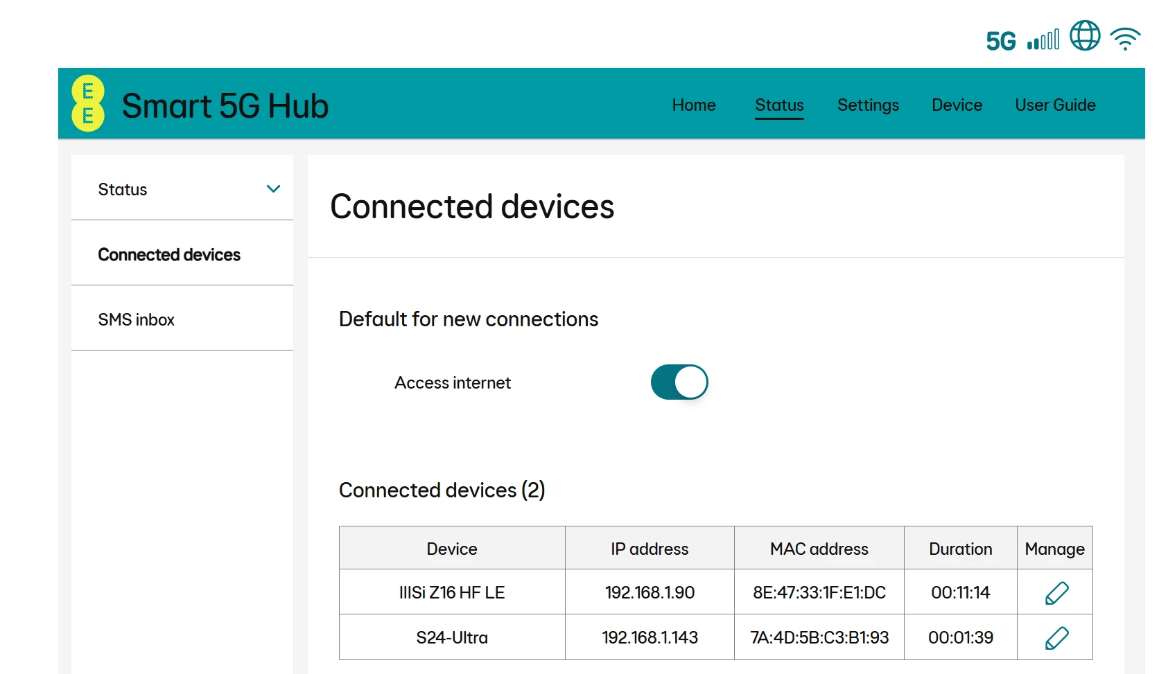Click the duration value 00:01:39
Viewport: 1159px width, 674px height.
tap(961, 638)
